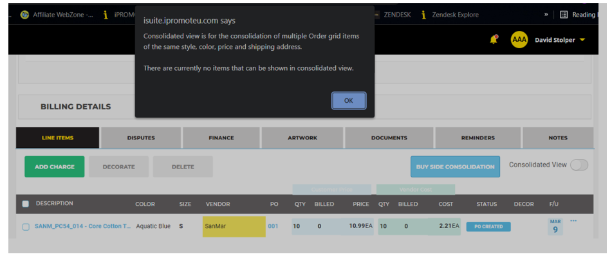
Task: Open the Artwork tab
Action: pyautogui.click(x=302, y=138)
